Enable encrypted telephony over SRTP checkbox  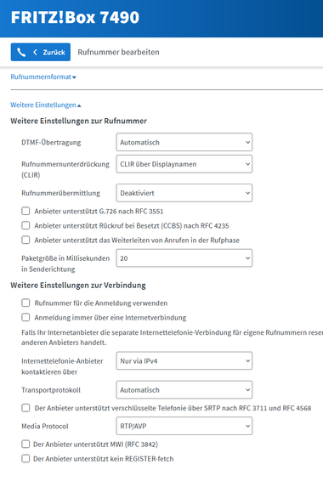tap(25, 408)
